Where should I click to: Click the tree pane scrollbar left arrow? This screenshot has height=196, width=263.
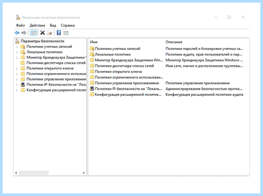pyautogui.click(x=16, y=173)
